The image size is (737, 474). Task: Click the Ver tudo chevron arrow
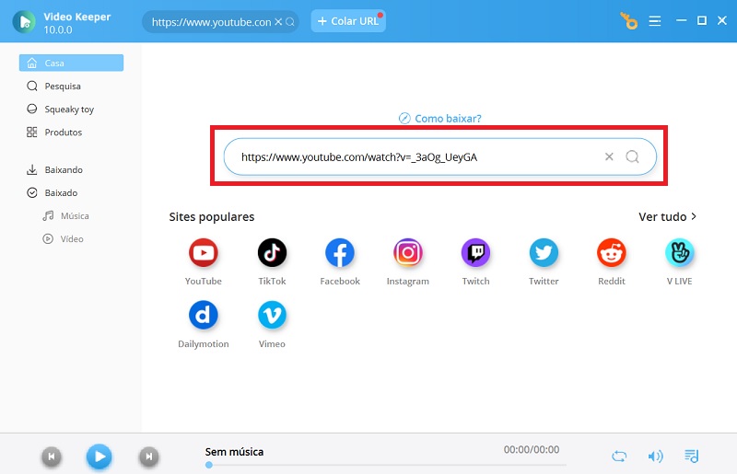(x=694, y=216)
